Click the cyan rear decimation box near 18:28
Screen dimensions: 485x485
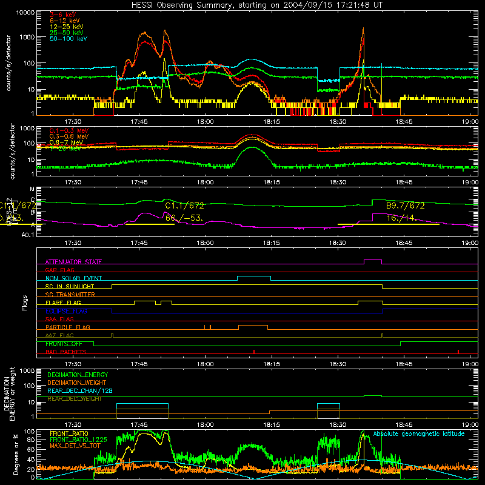coord(329,404)
